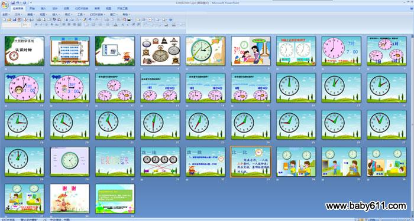Image resolution: width=414 pixels, height=221 pixels.
Task: Click the Format Painter brush icon
Action: tap(85, 19)
